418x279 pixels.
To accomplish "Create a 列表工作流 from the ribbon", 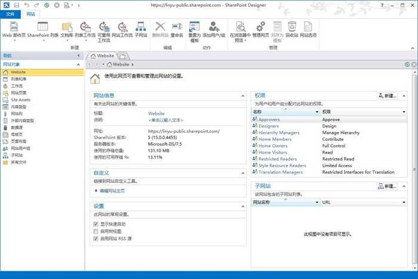I will click(x=85, y=31).
